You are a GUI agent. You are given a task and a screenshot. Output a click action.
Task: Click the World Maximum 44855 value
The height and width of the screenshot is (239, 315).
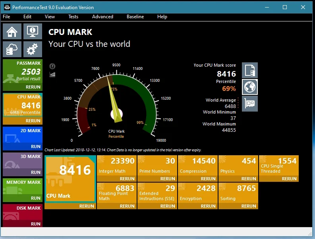229,130
